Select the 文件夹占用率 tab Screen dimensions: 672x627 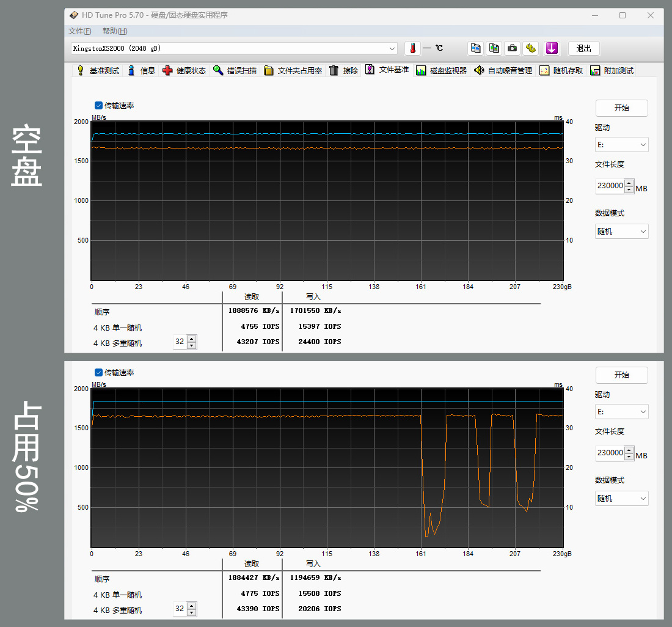(x=293, y=71)
